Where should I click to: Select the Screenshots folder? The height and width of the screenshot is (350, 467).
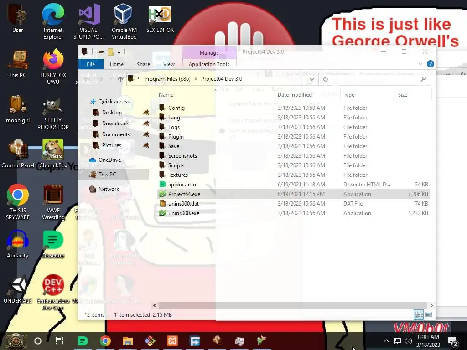(x=182, y=156)
